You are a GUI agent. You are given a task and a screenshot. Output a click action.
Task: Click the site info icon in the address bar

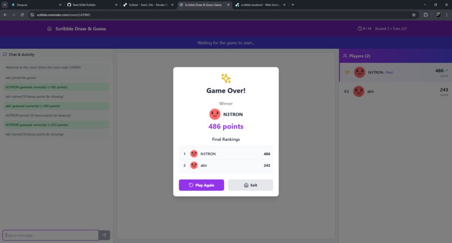33,15
